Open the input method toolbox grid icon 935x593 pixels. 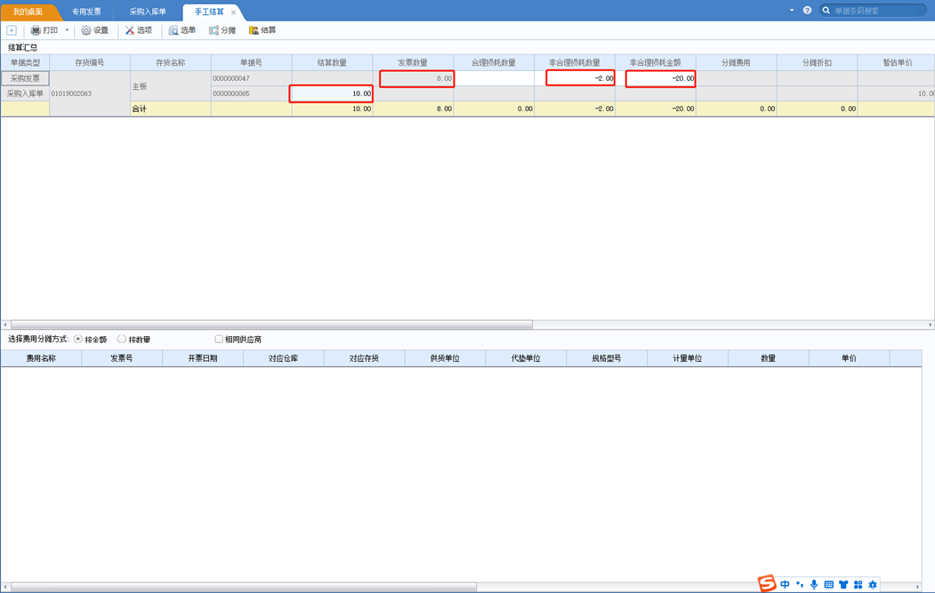tap(858, 585)
